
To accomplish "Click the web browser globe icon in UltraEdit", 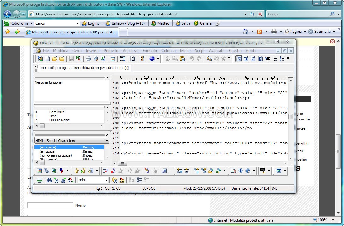I will (x=152, y=59).
